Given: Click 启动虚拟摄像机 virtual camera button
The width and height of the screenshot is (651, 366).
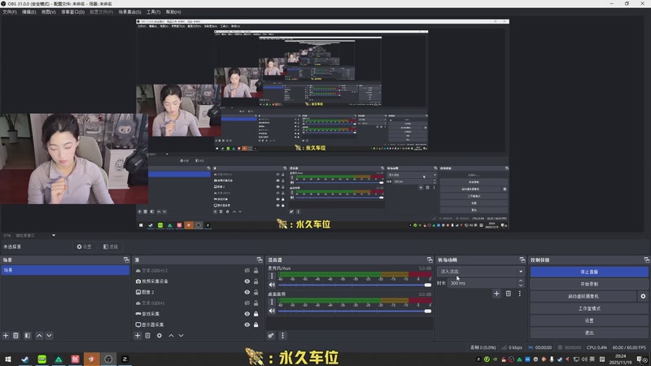Looking at the screenshot, I should point(583,296).
